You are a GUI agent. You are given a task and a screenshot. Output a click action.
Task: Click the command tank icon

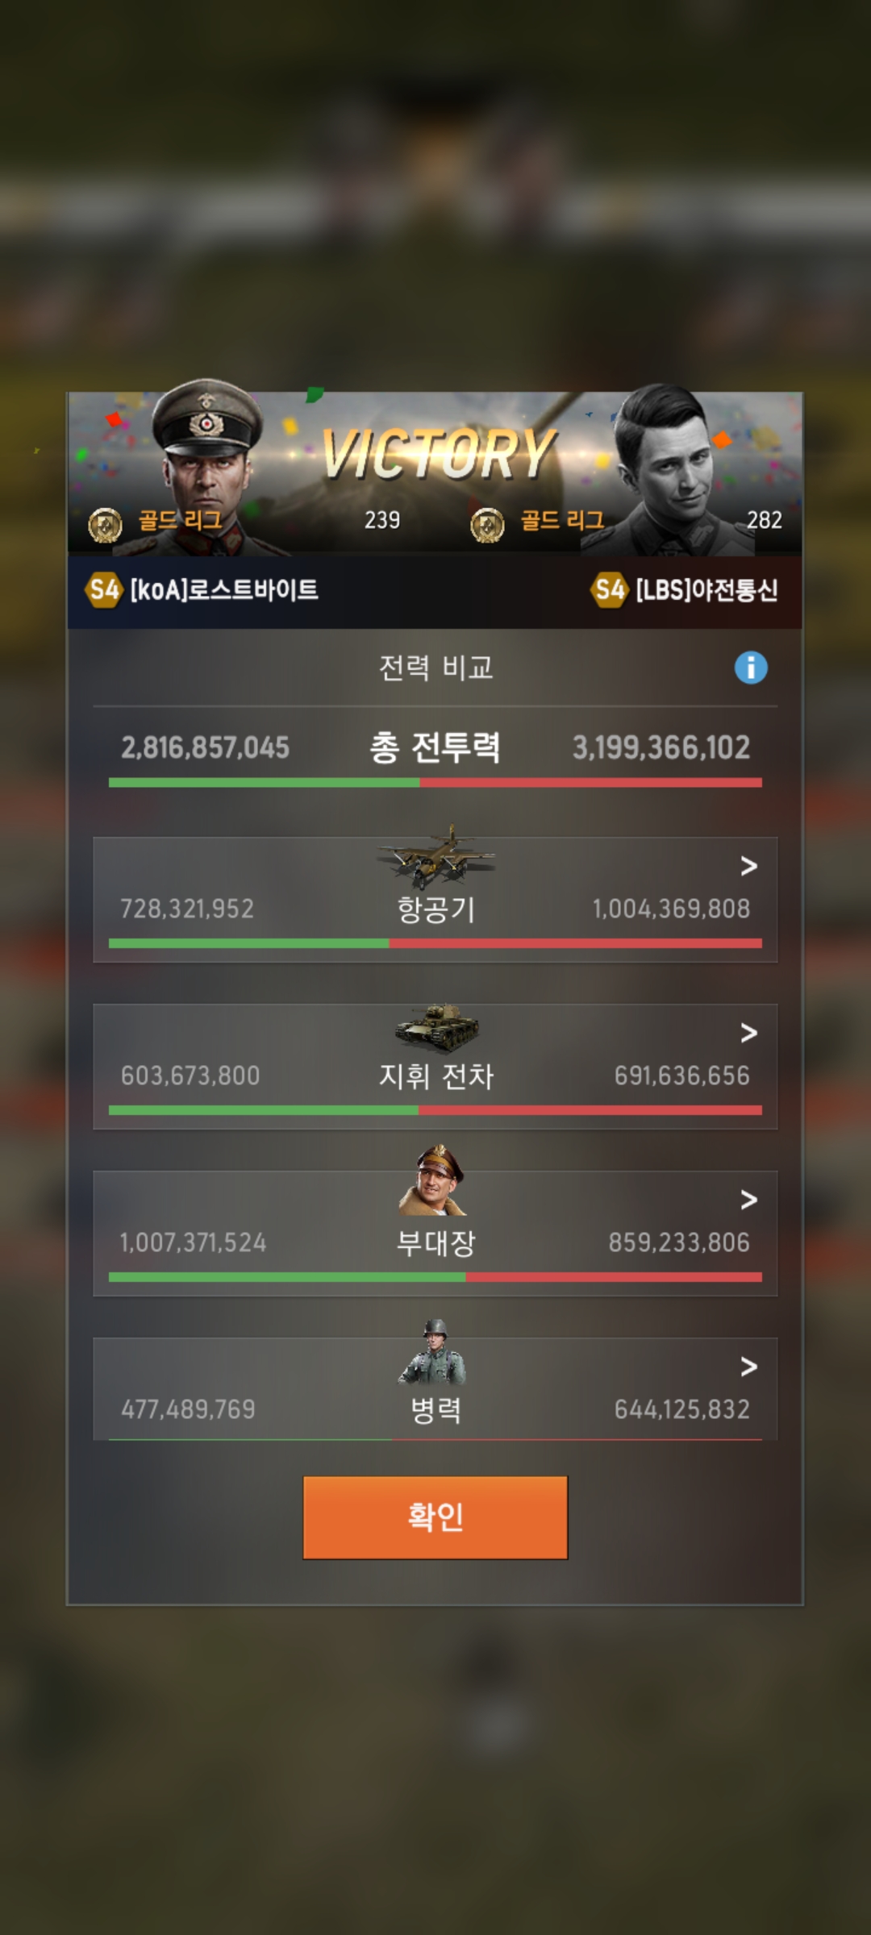point(437,1027)
